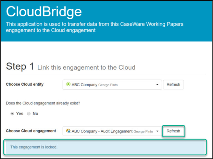
Task: Click the Audit Engagement triangle icon
Action: tap(68, 131)
